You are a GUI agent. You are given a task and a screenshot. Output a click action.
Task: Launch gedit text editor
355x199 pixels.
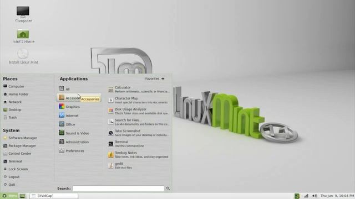pyautogui.click(x=120, y=165)
